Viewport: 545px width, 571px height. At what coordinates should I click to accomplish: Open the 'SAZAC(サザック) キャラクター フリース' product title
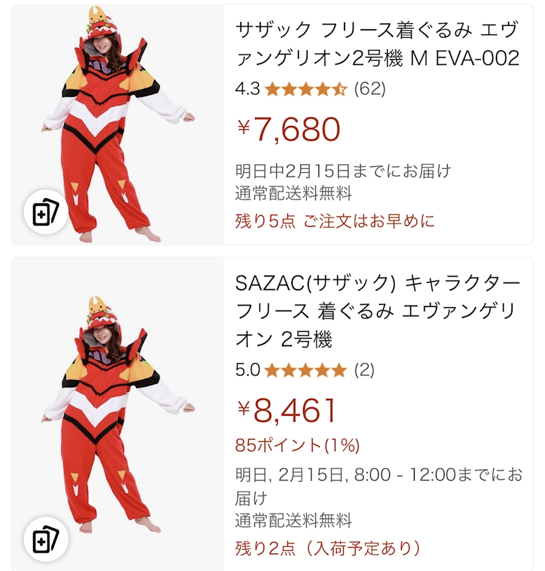[x=378, y=311]
